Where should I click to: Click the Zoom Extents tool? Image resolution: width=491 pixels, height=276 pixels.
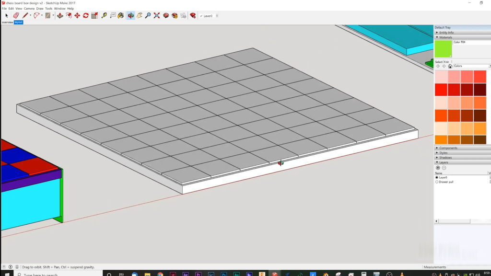(157, 16)
